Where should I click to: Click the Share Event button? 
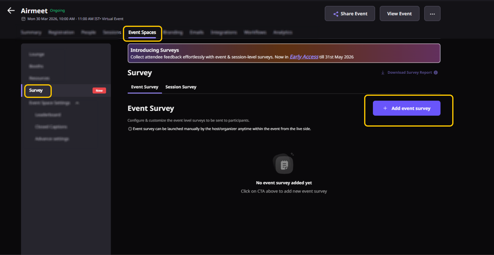350,14
